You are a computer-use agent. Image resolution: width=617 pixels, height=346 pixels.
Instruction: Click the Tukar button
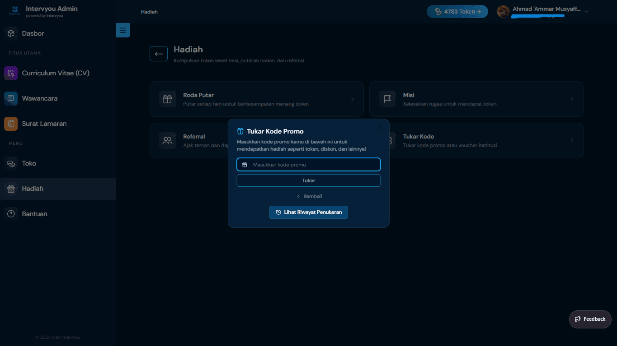pyautogui.click(x=309, y=180)
